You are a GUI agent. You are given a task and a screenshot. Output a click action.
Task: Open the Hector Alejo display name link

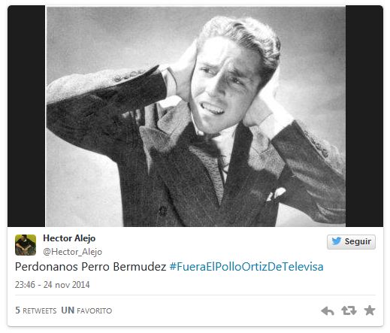click(x=69, y=238)
